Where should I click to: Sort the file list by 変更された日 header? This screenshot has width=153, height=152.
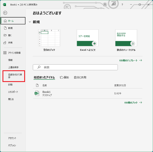pos(120,85)
